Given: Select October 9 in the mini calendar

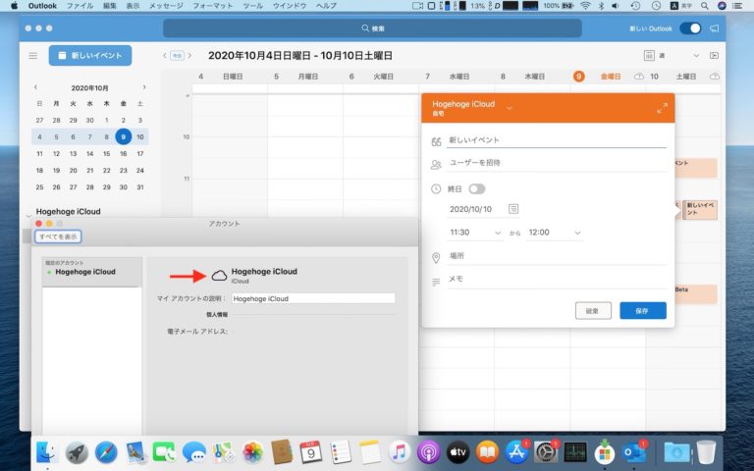Looking at the screenshot, I should pyautogui.click(x=123, y=137).
